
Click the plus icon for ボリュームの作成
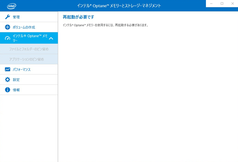pyautogui.click(x=8, y=27)
